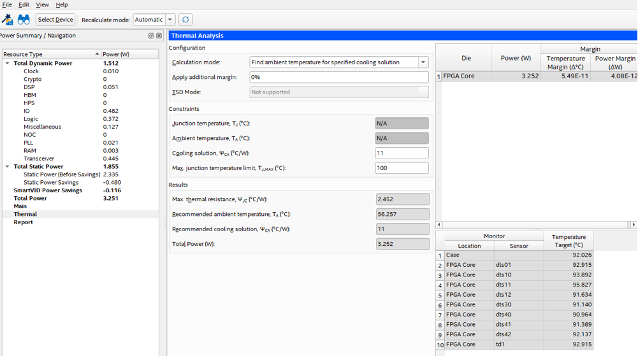This screenshot has width=638, height=356.
Task: Undock the Power Summary panel
Action: (x=151, y=36)
